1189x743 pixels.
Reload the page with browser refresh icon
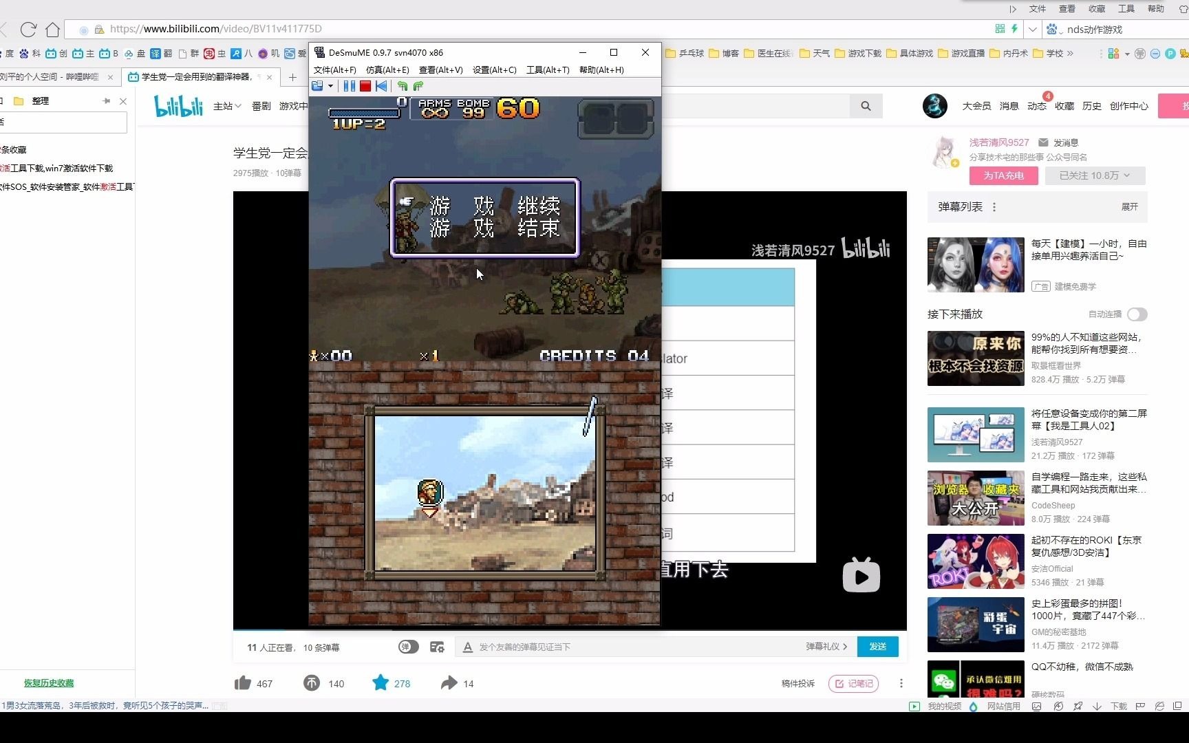[28, 29]
